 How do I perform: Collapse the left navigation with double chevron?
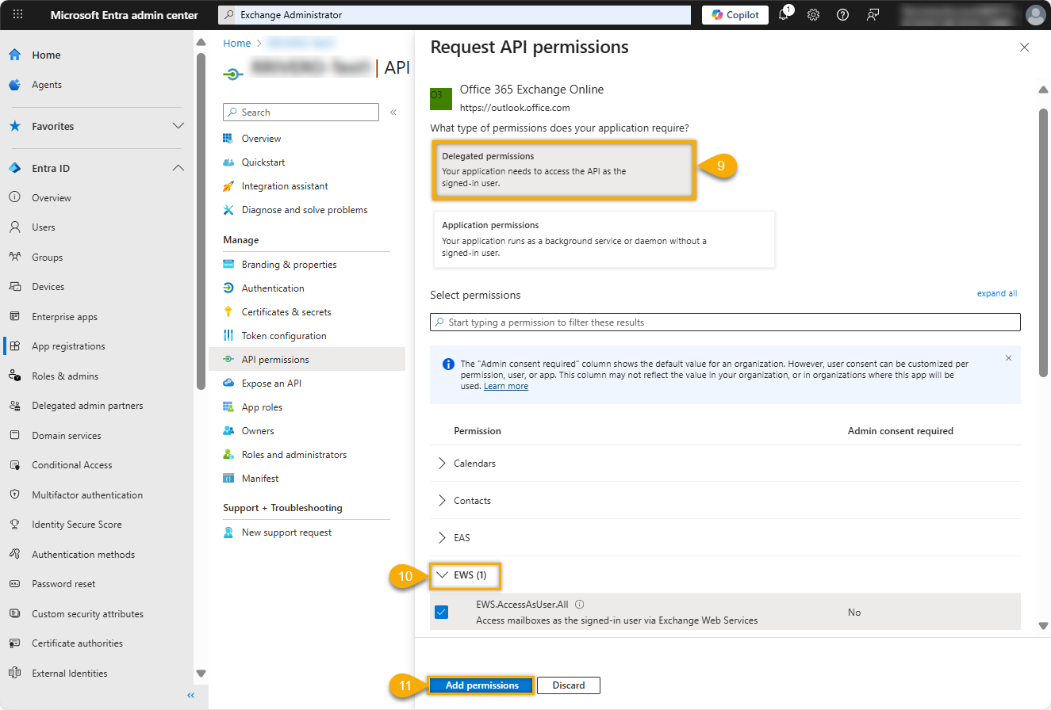pyautogui.click(x=190, y=695)
